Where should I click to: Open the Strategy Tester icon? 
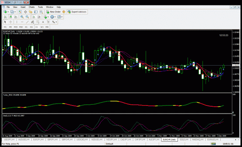pos(41,12)
